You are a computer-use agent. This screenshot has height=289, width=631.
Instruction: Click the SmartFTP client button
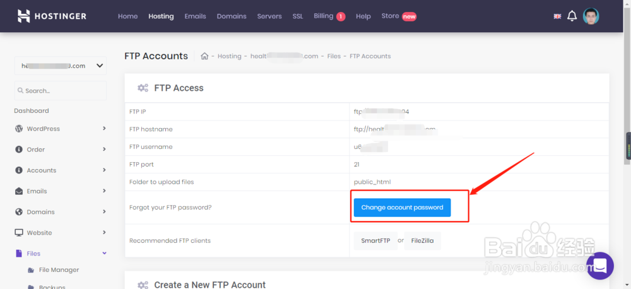tap(375, 240)
